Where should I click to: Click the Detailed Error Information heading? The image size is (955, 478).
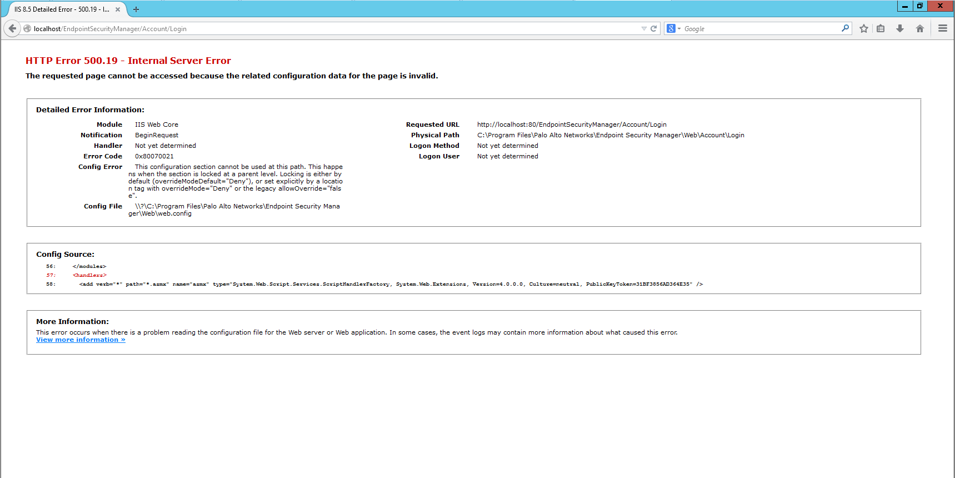(90, 110)
